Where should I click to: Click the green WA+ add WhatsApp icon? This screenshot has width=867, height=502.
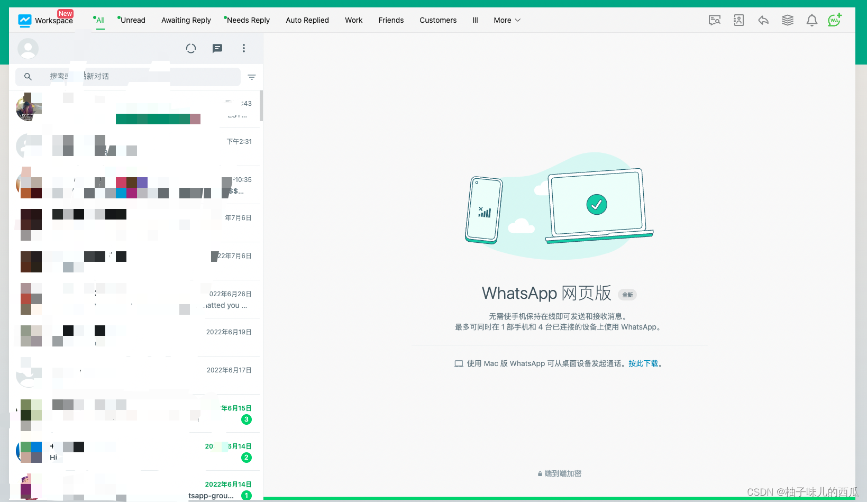(834, 20)
